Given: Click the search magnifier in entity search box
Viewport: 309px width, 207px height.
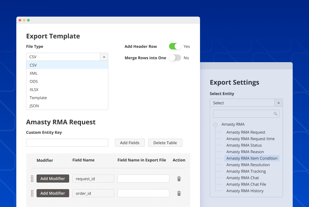Looking at the screenshot, I should coord(275,113).
